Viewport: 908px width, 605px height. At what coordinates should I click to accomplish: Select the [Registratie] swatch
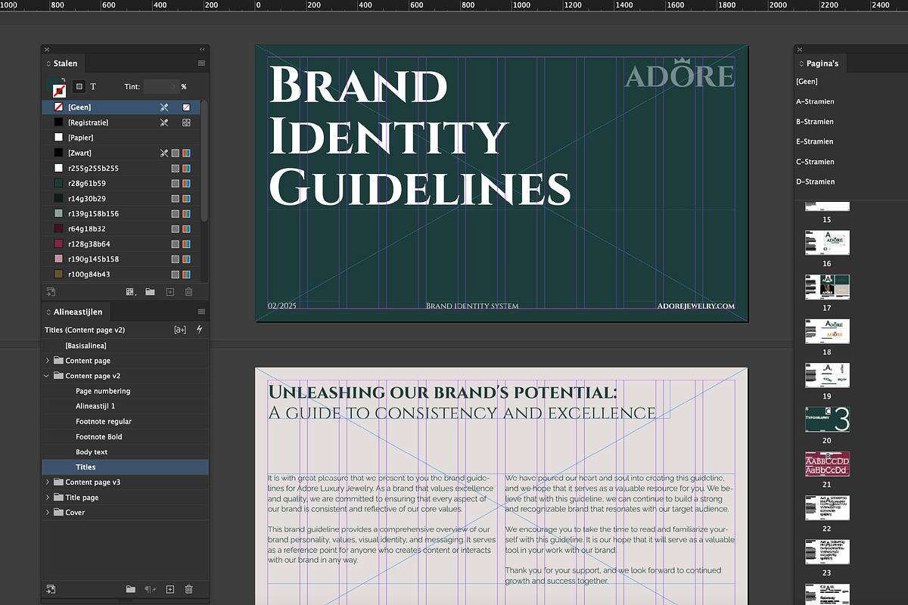click(x=121, y=123)
